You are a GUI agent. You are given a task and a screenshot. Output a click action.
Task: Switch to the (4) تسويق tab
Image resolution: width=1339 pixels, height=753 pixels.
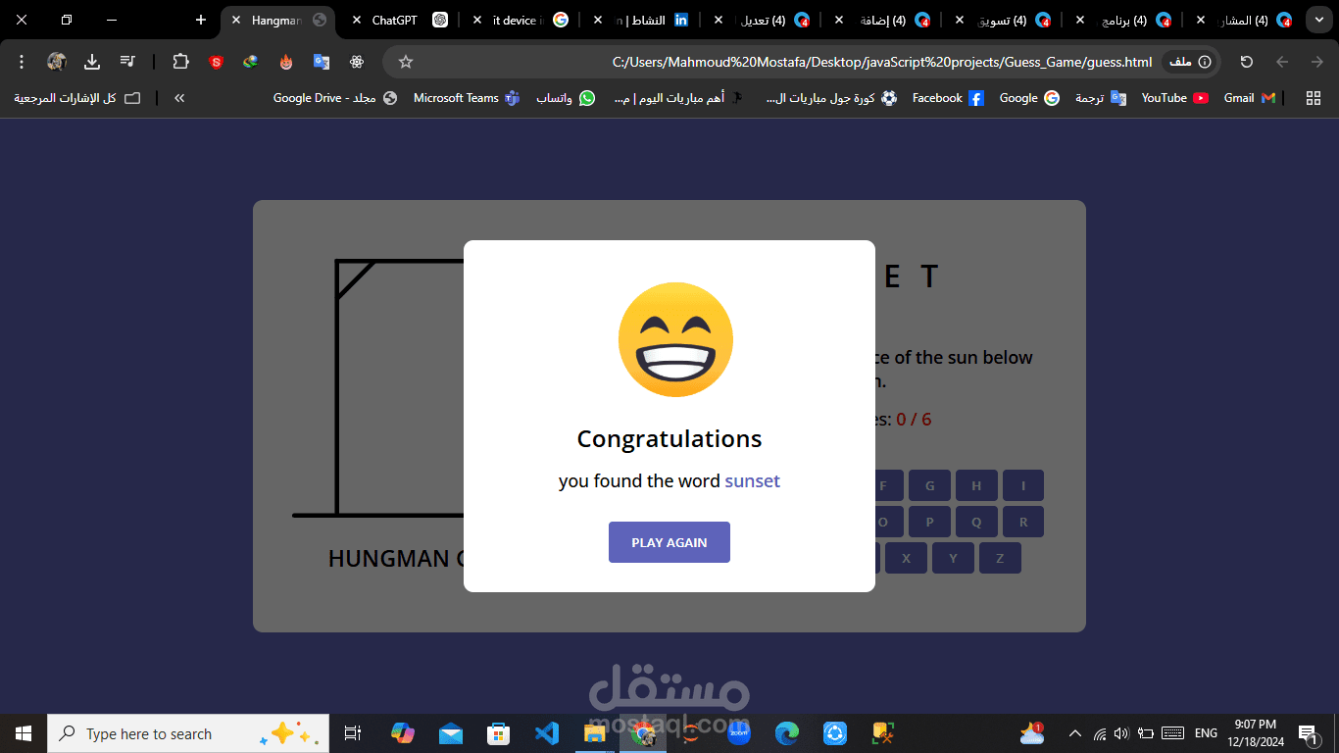1004,20
